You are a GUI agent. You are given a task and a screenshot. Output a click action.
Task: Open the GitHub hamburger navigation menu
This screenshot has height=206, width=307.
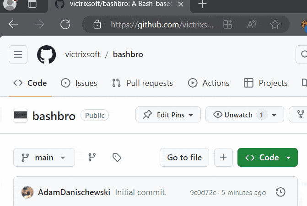click(x=18, y=54)
